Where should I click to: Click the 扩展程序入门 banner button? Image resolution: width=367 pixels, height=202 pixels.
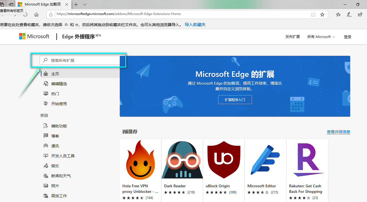click(x=235, y=100)
